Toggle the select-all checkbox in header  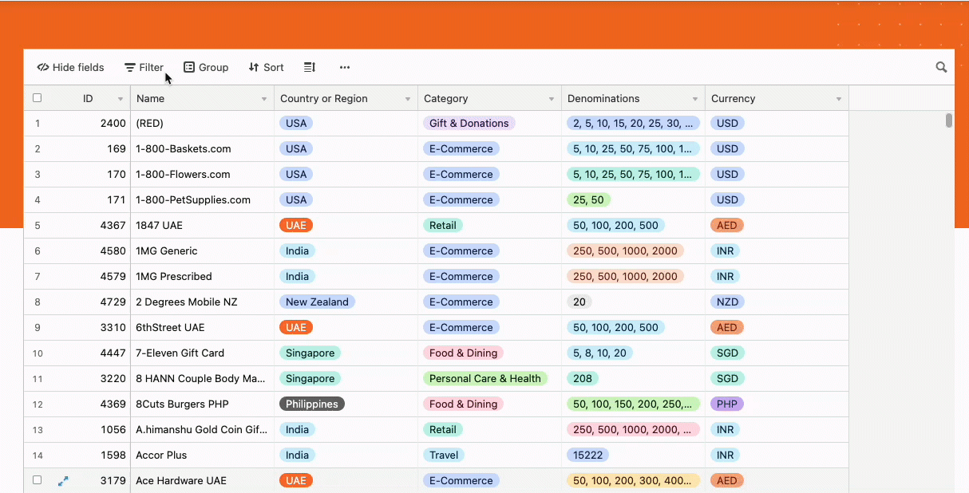37,98
